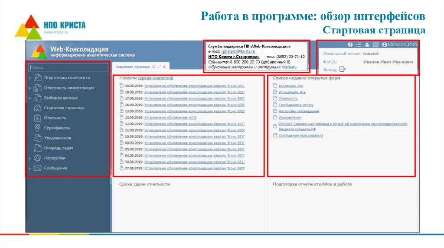
Task: Click the Иванов И.И. user name
Action: pos(402,45)
